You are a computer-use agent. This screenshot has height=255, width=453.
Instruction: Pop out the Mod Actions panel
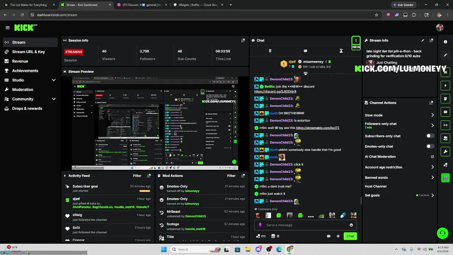point(243,176)
